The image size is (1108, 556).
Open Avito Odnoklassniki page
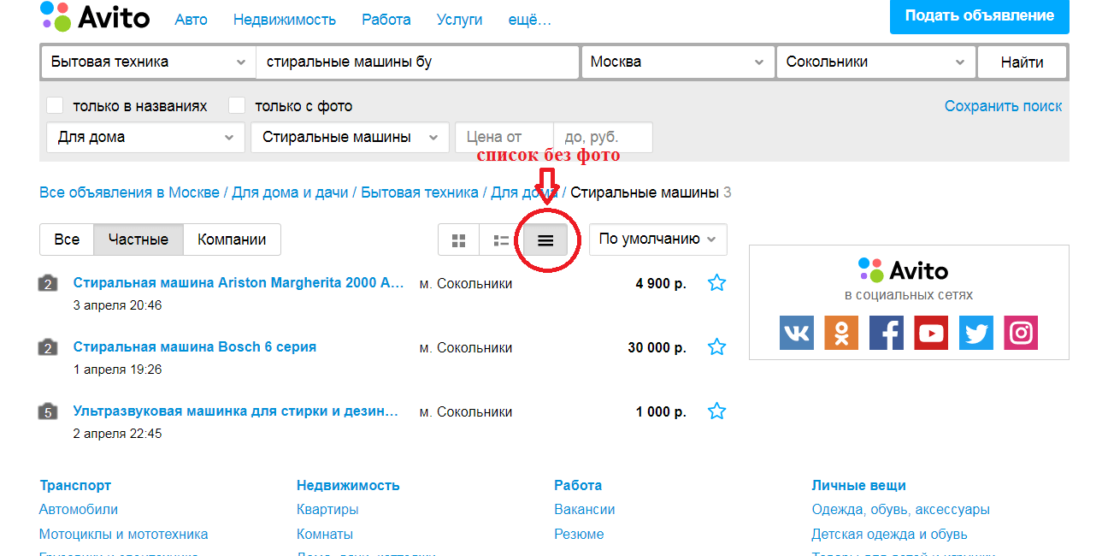tap(841, 333)
